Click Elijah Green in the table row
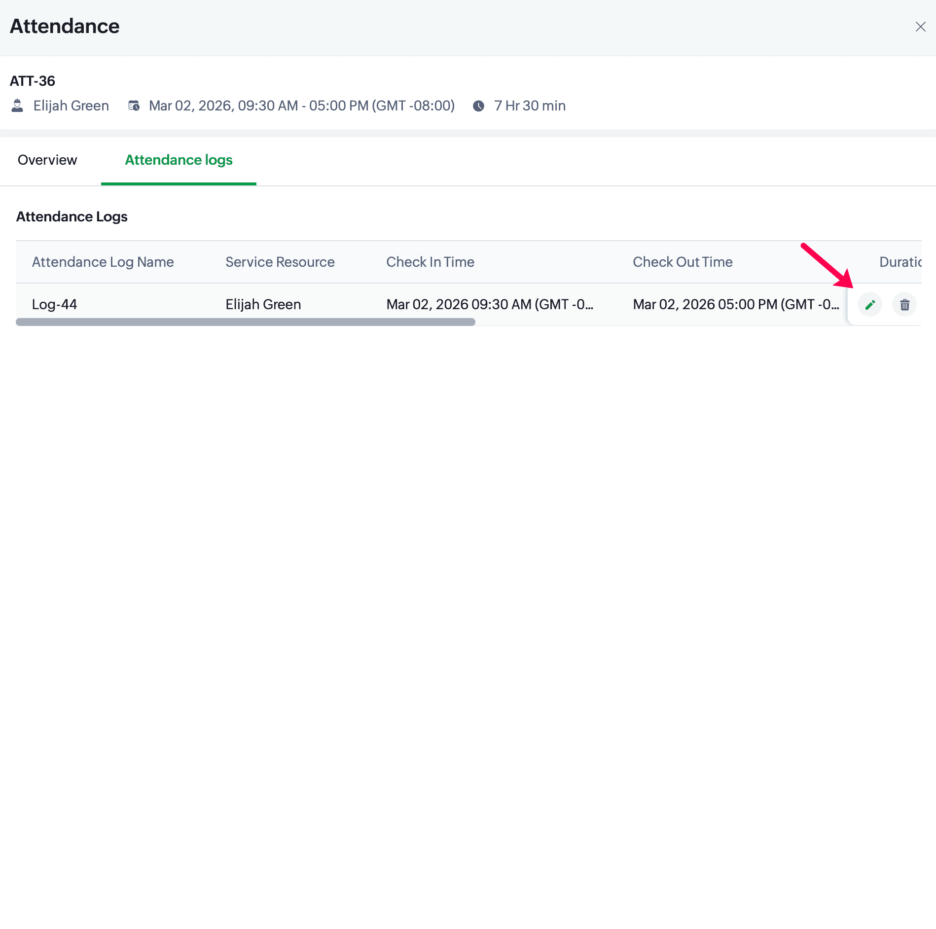This screenshot has width=936, height=929. click(263, 305)
